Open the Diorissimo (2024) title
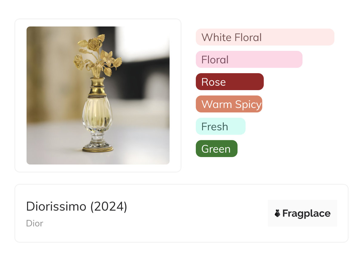Screen dimensions: 363x257 point(77,206)
